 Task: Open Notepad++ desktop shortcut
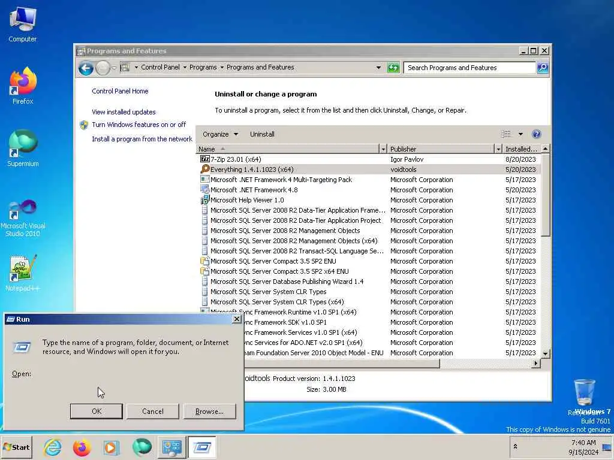coord(23,273)
